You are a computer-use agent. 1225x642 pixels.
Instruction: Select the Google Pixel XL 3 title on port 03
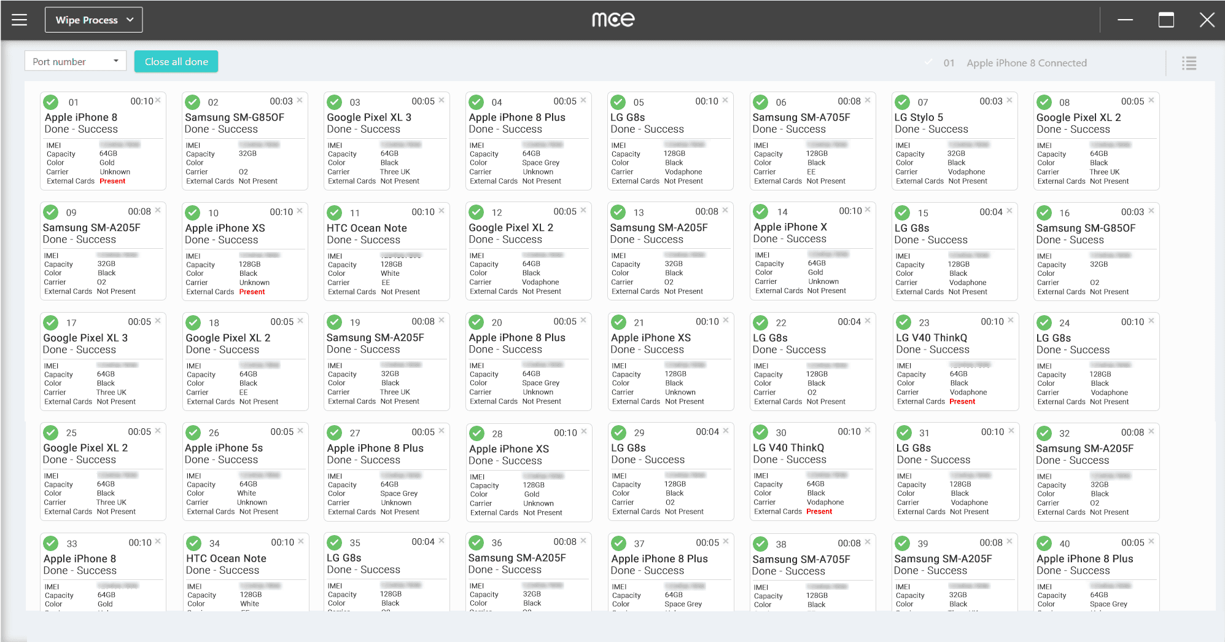click(x=369, y=117)
